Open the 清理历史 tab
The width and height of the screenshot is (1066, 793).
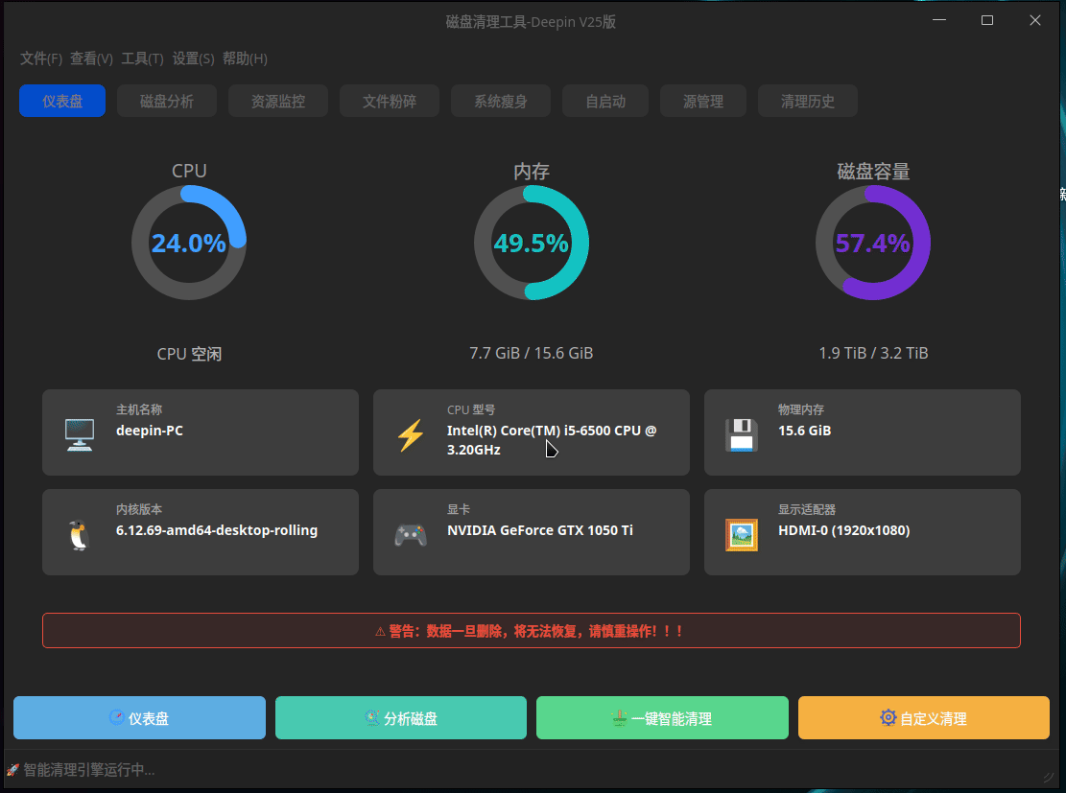tap(808, 101)
